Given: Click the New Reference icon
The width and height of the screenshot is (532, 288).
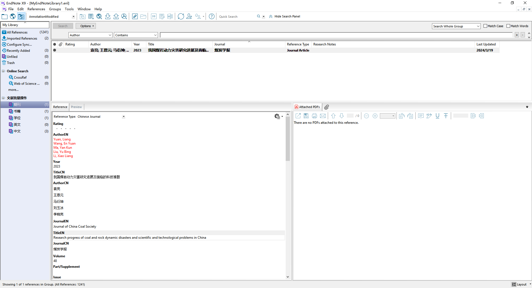Looking at the screenshot, I should (91, 17).
